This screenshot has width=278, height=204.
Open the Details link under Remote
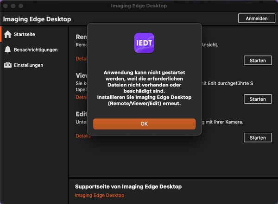[82, 59]
